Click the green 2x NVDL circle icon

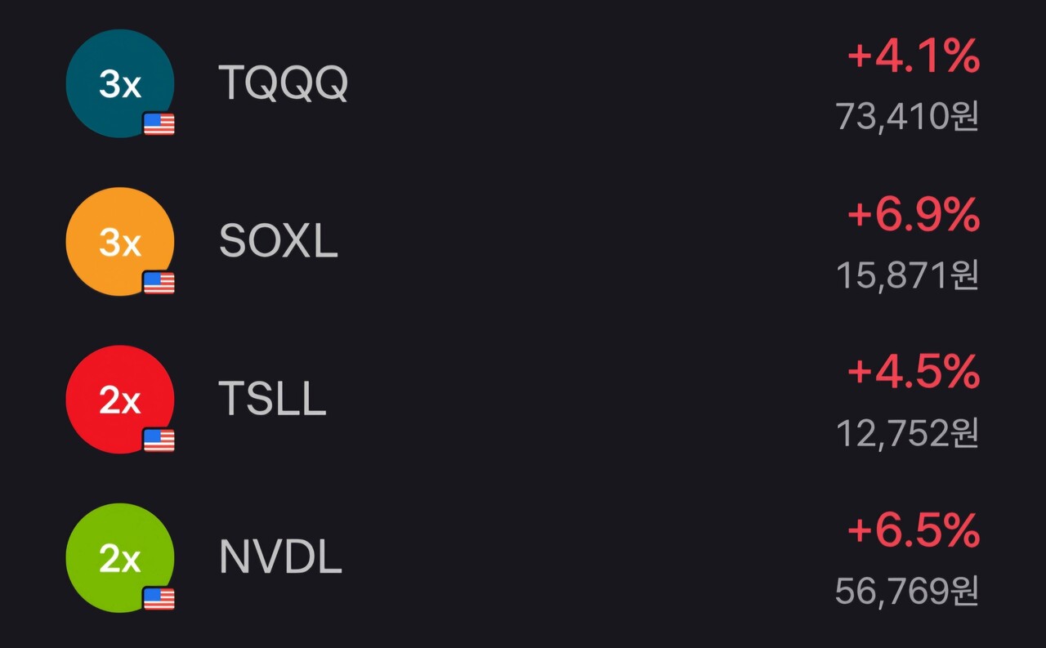point(119,557)
